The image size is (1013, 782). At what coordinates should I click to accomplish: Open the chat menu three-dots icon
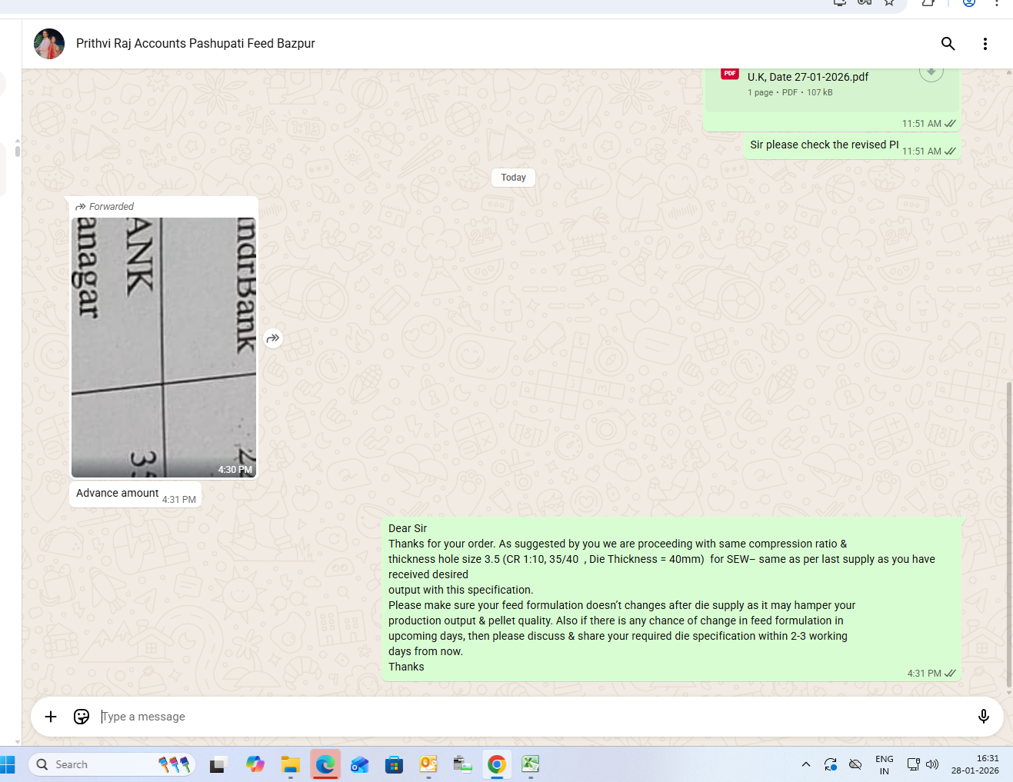[985, 44]
